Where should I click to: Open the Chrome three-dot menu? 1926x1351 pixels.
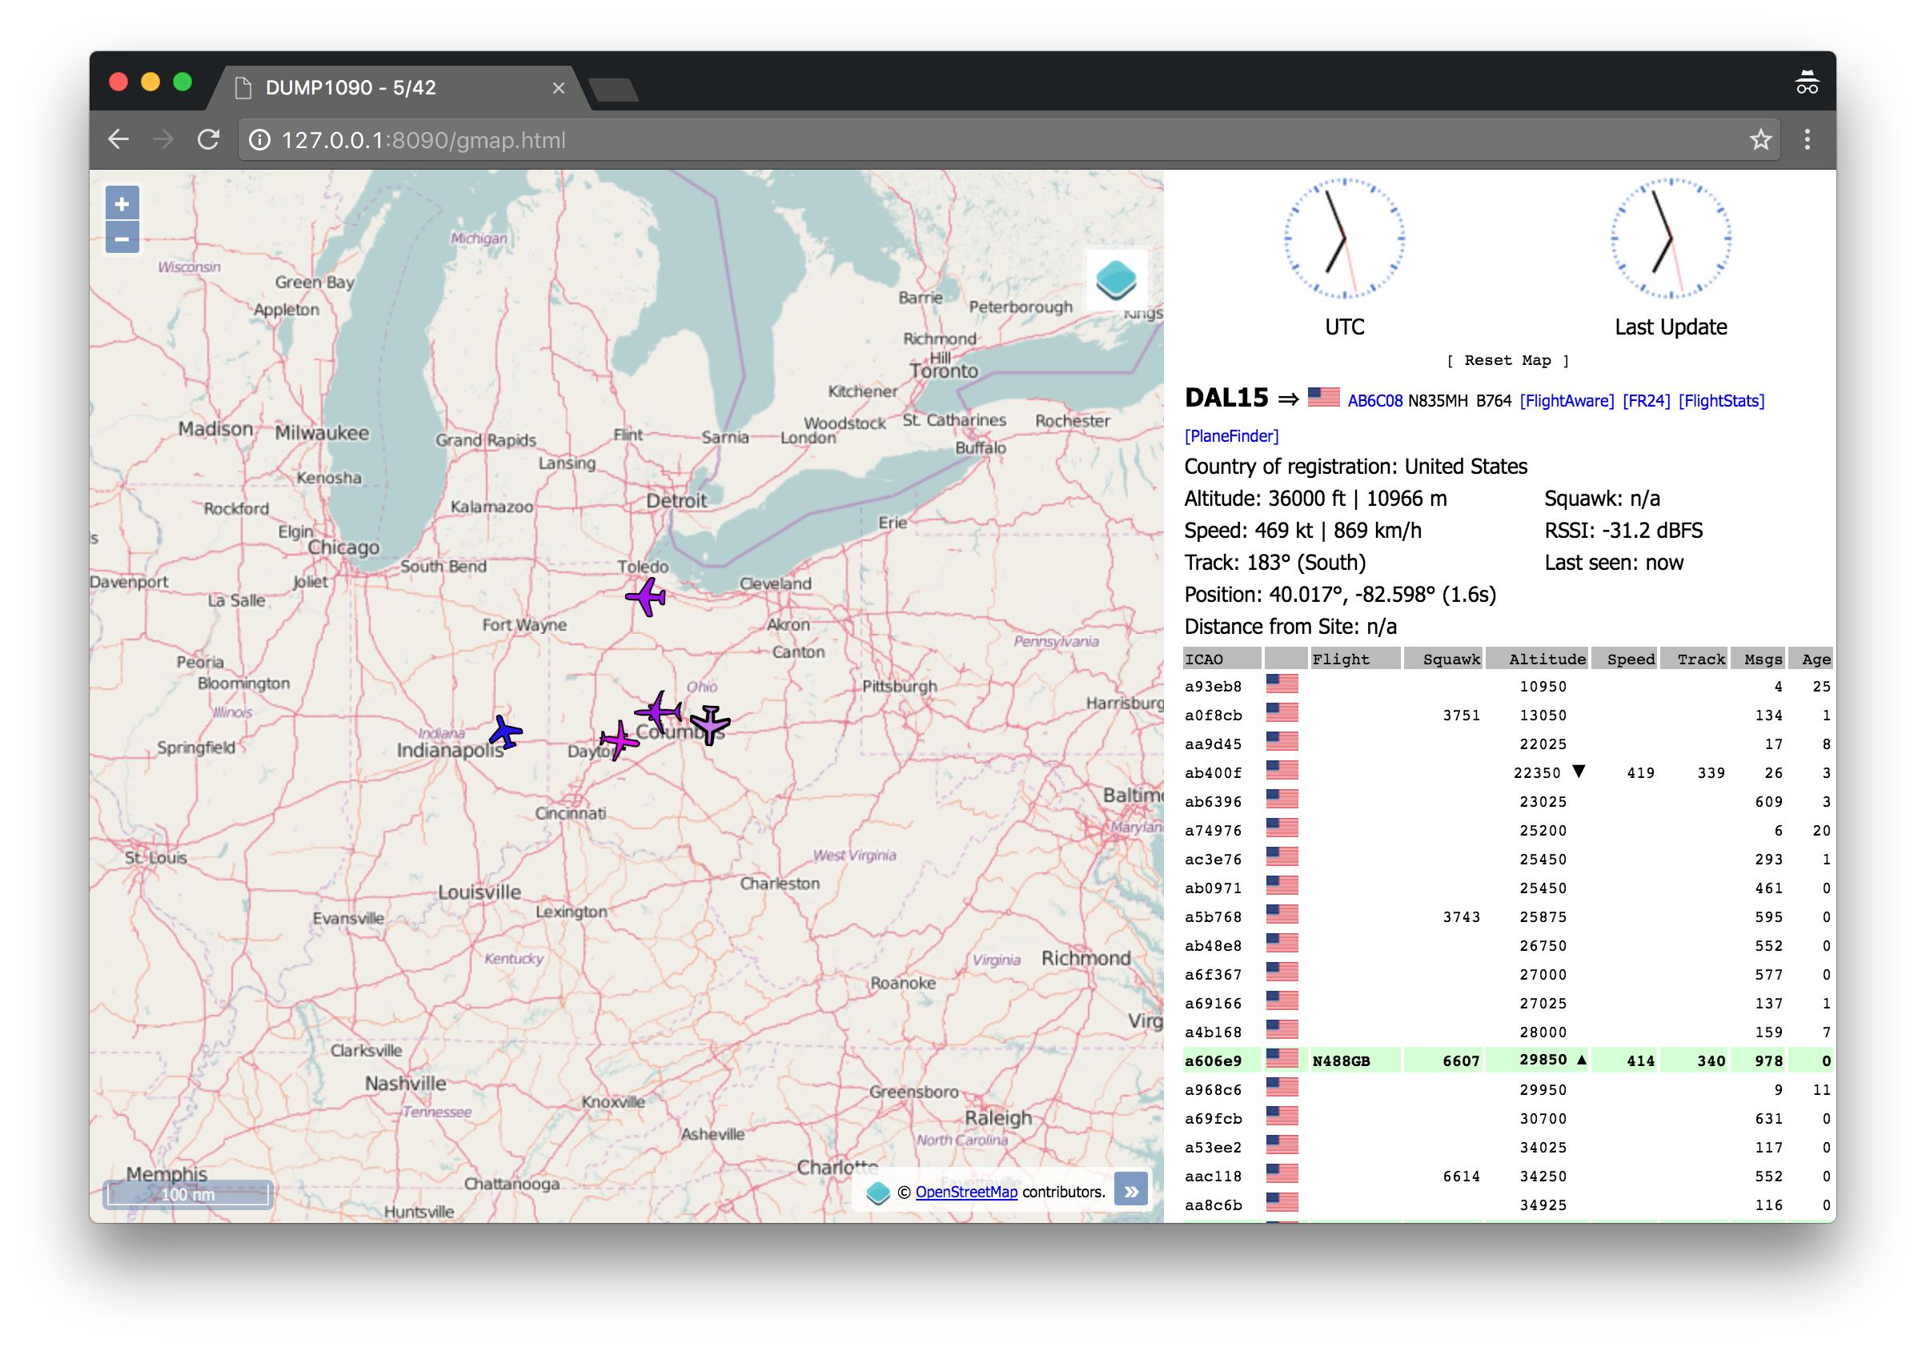(x=1807, y=140)
